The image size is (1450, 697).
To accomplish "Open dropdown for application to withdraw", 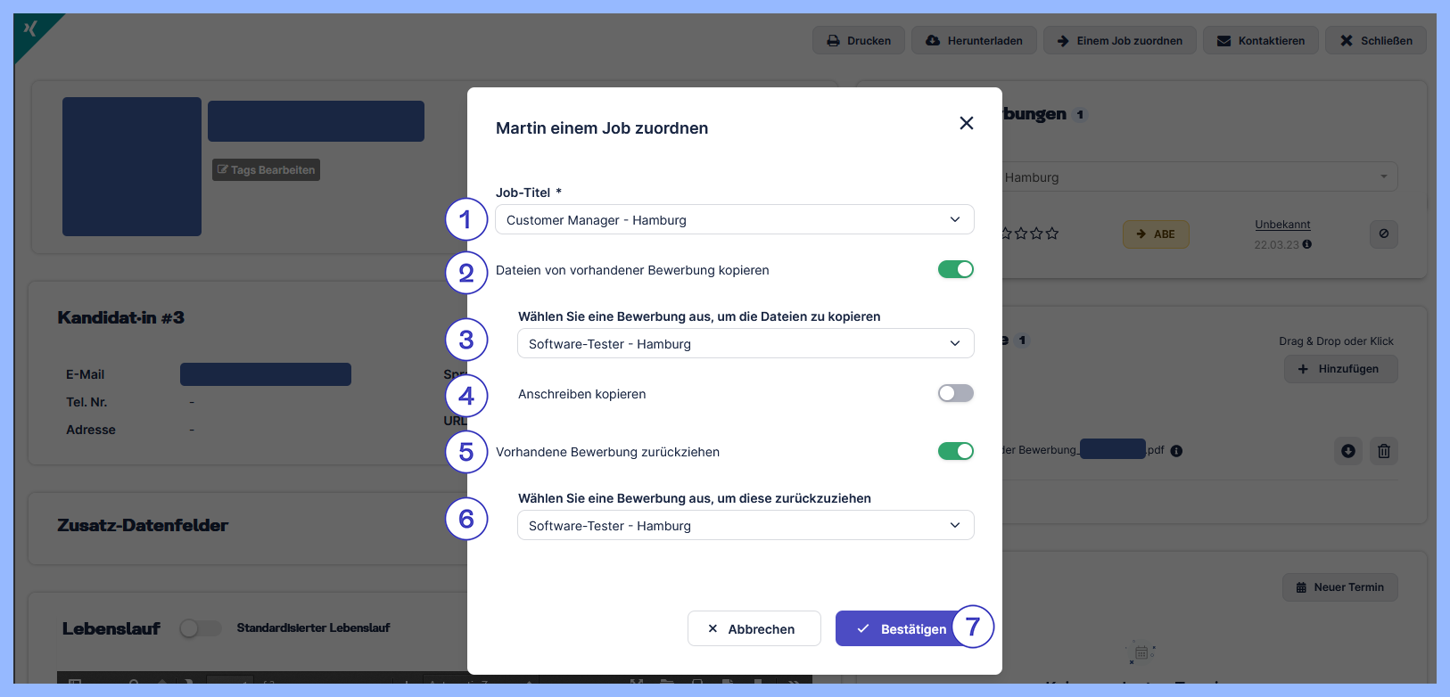I will [745, 526].
